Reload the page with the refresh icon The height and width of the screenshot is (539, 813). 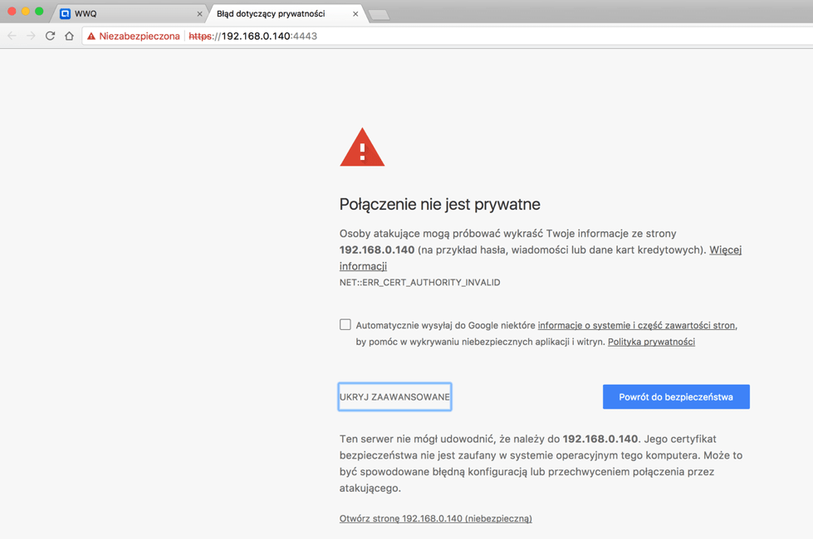(50, 36)
